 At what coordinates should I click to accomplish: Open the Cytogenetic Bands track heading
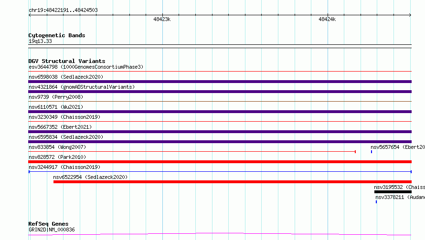tap(57, 35)
